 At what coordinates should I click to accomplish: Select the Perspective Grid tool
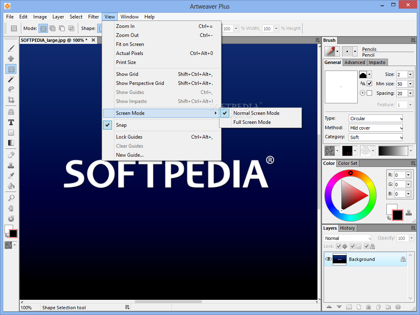(11, 112)
